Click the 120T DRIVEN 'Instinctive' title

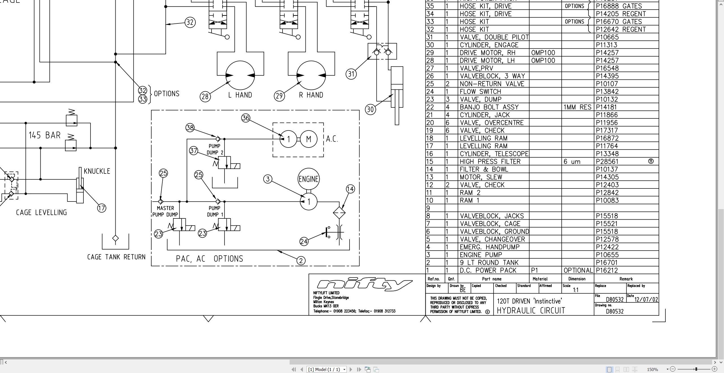[529, 301]
